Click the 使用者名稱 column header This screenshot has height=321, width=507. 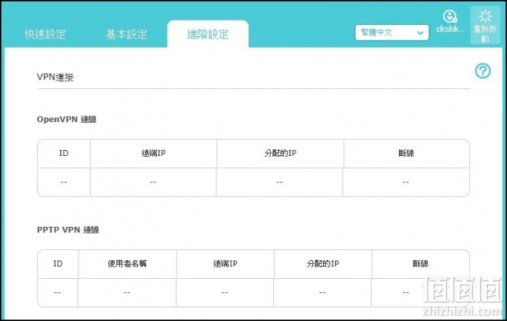click(128, 264)
